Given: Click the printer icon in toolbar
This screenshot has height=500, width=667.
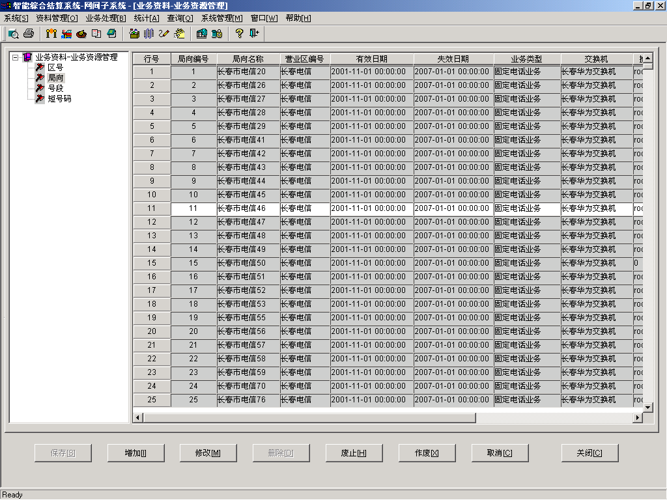Looking at the screenshot, I should (28, 33).
